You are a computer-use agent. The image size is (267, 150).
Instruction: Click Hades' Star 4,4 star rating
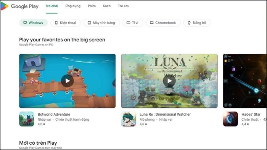pyautogui.click(x=245, y=124)
